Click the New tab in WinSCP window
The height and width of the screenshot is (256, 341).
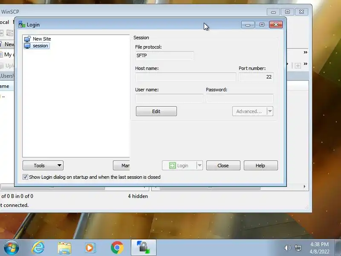7,44
